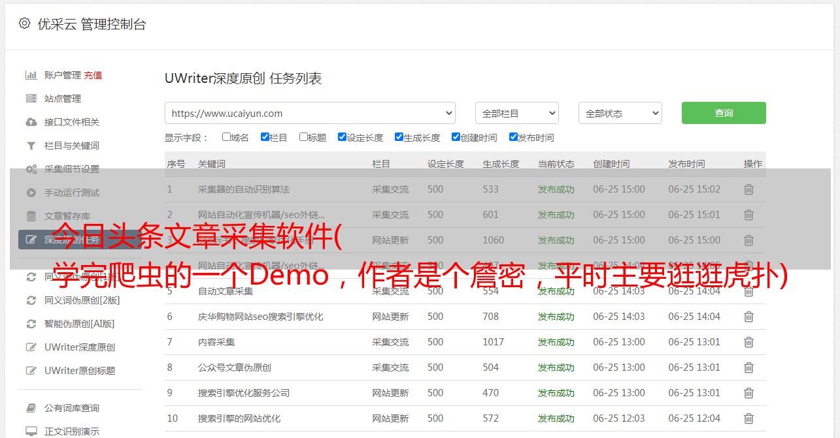Click keyword 庆华购物网站seo搜索引擎优化
Image resolution: width=840 pixels, height=438 pixels.
pos(261,317)
